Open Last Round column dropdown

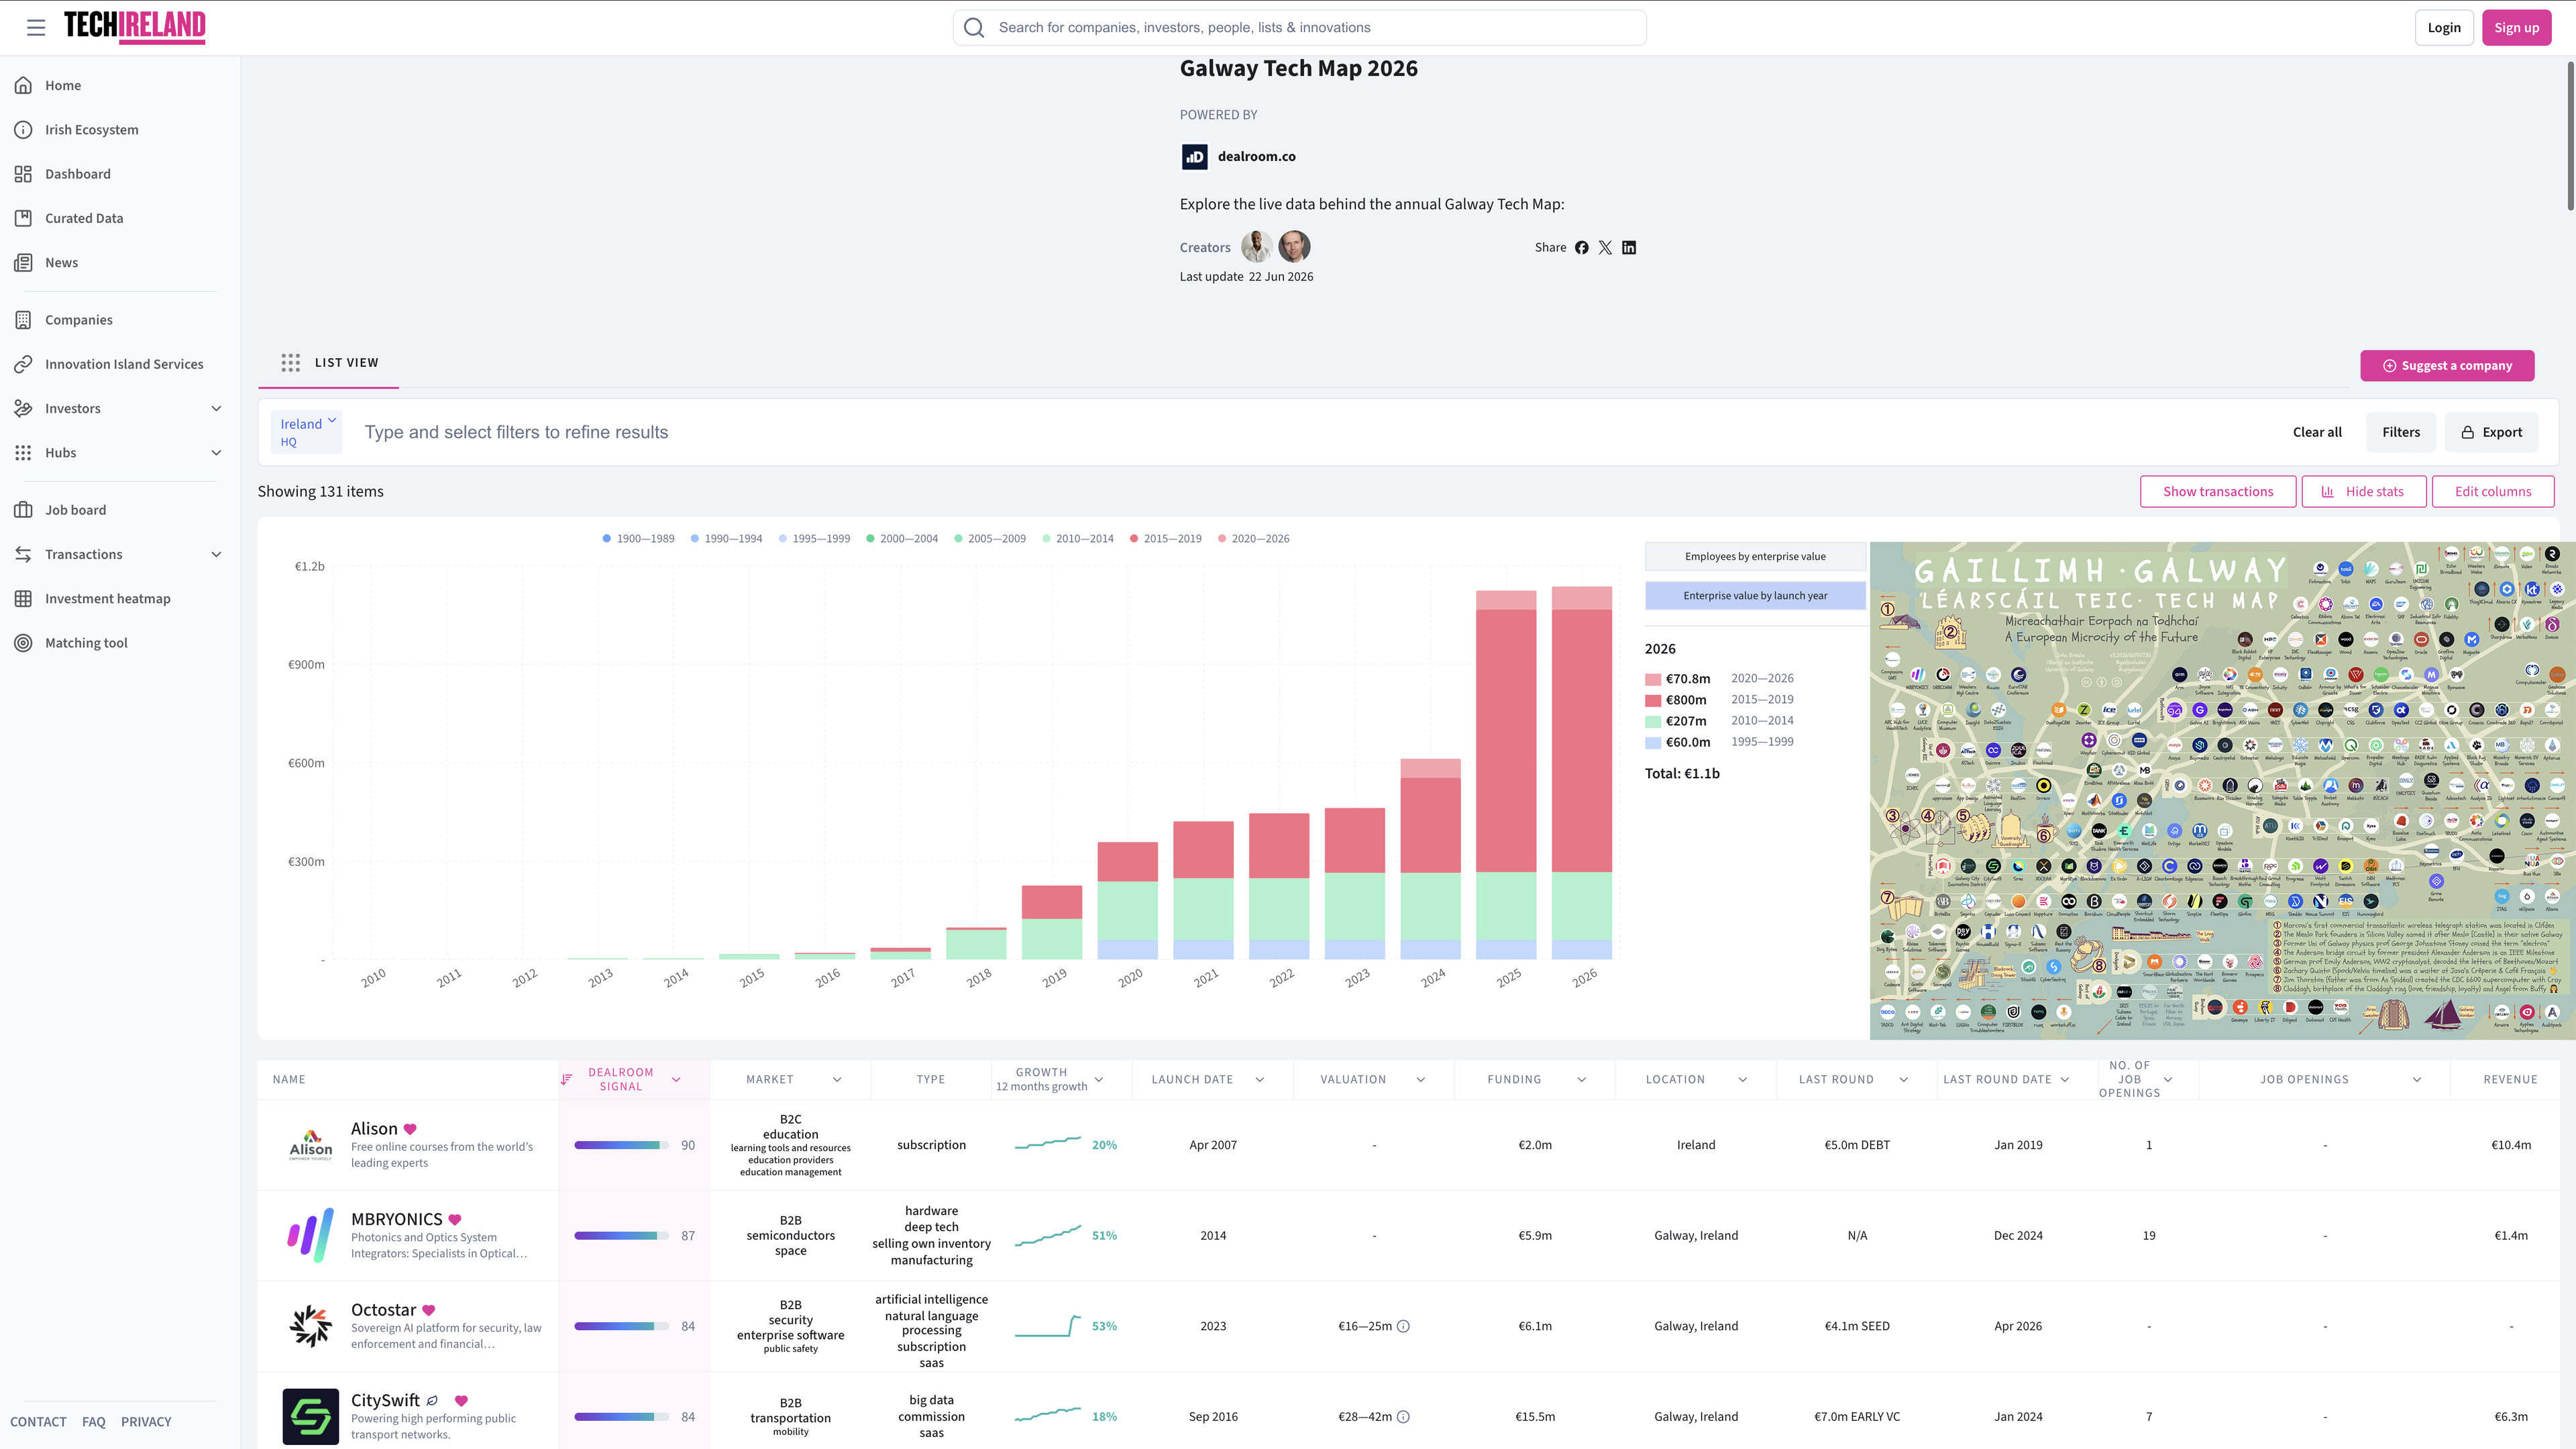[x=1903, y=1080]
